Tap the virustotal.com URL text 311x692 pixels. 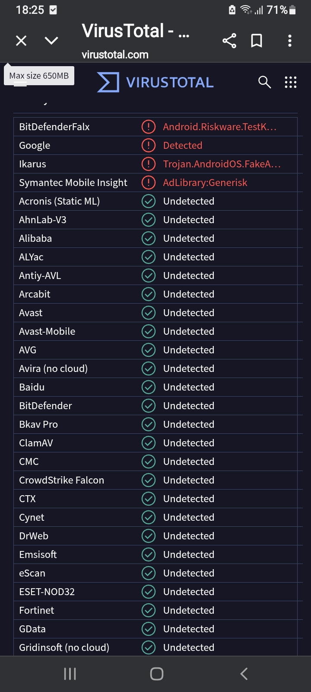(115, 54)
